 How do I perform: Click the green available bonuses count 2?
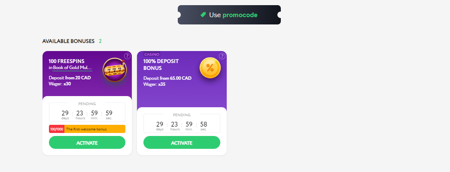tap(100, 41)
